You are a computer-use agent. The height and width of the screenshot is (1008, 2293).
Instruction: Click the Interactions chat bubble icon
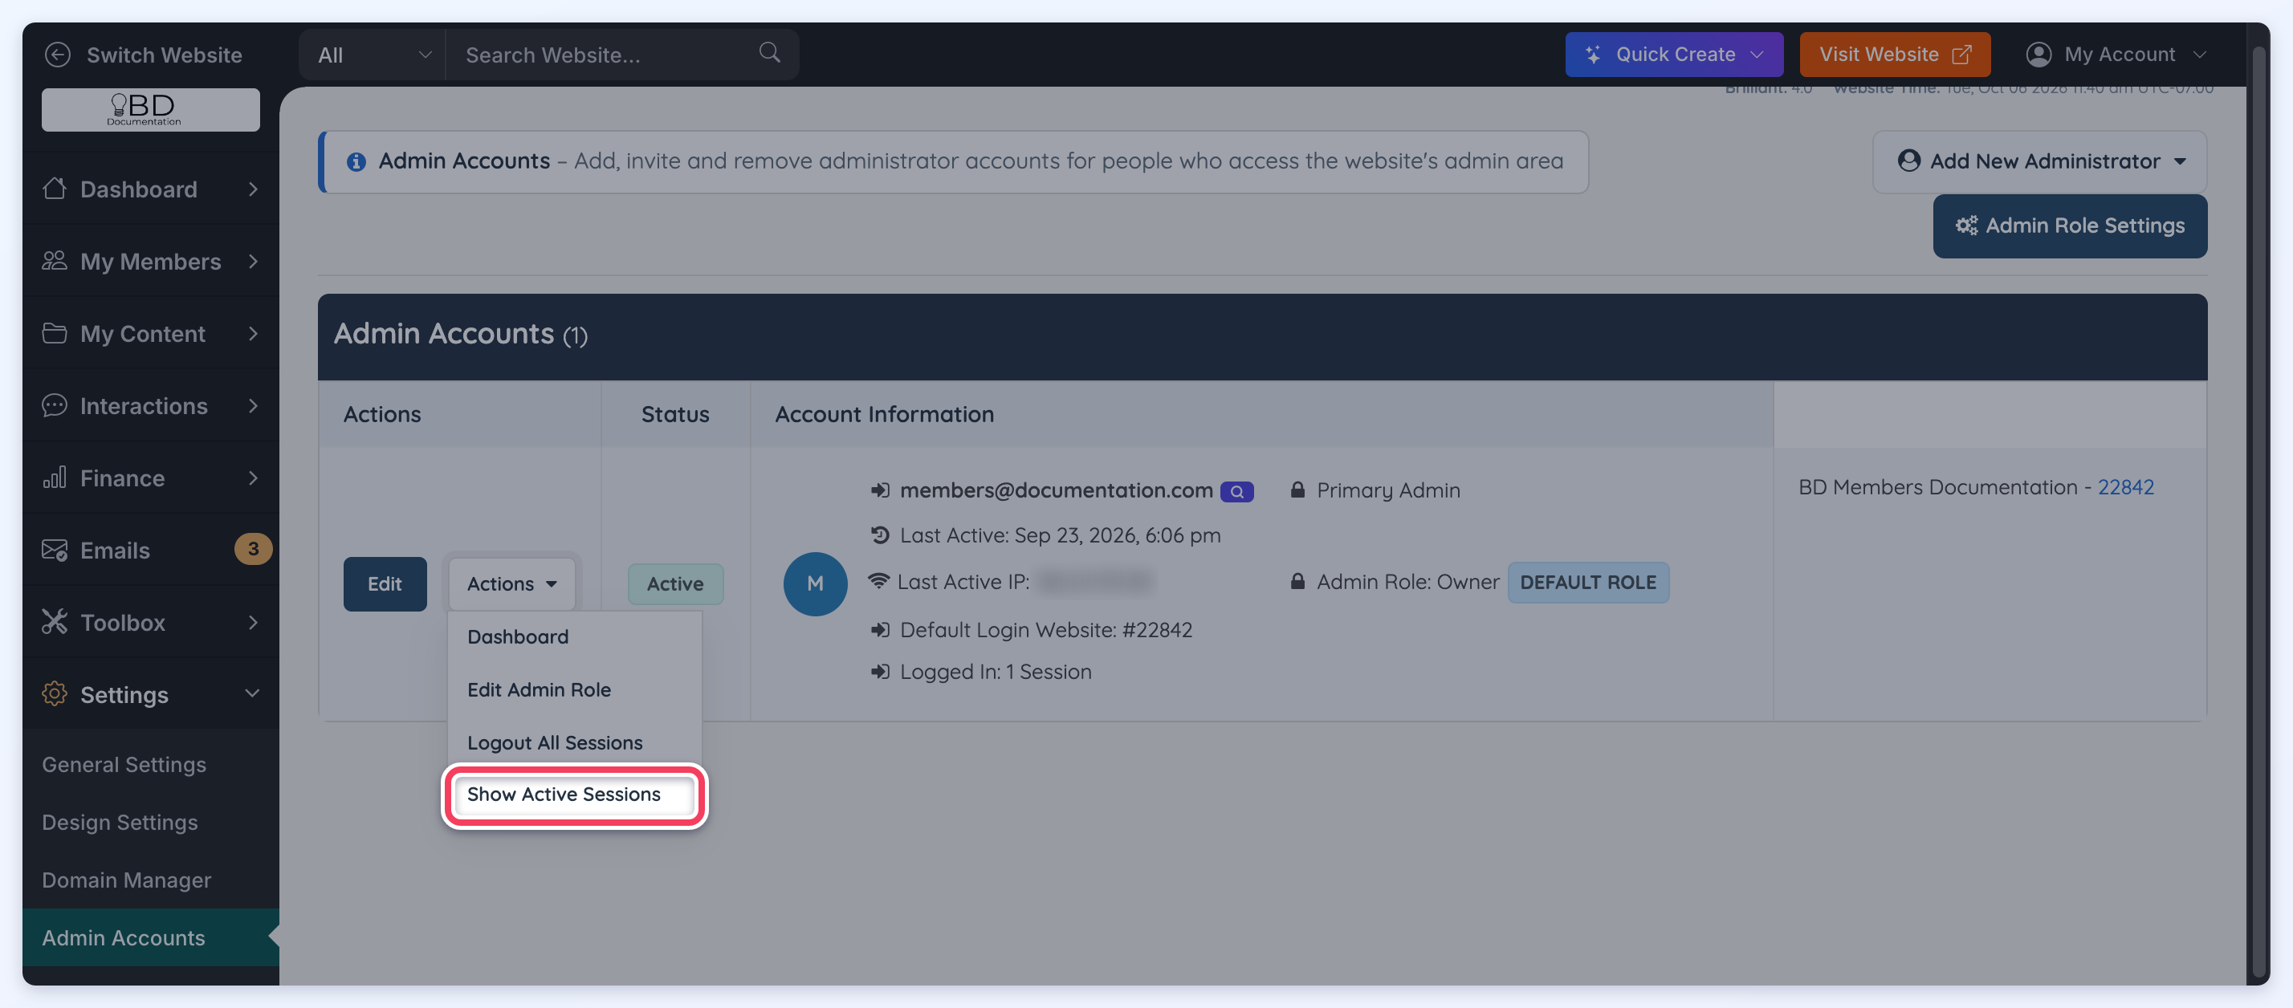point(55,404)
